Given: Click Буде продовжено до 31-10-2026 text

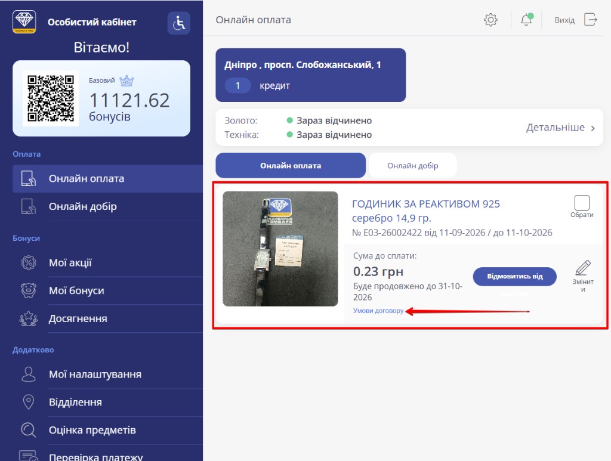Looking at the screenshot, I should [408, 292].
